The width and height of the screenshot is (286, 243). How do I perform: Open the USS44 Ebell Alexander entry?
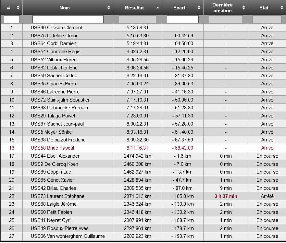(55, 156)
